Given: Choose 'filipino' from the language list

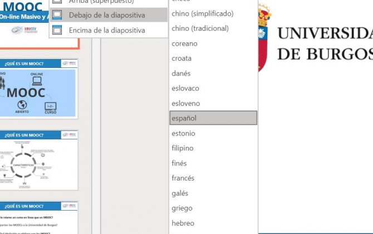Looking at the screenshot, I should click(213, 148).
